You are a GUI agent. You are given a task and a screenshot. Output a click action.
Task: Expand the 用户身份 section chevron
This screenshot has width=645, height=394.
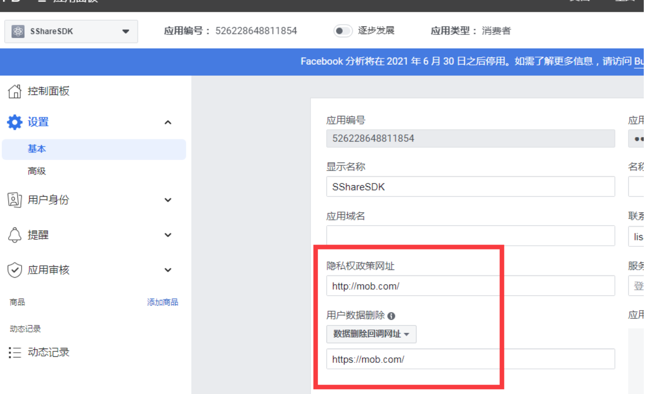[x=168, y=200]
